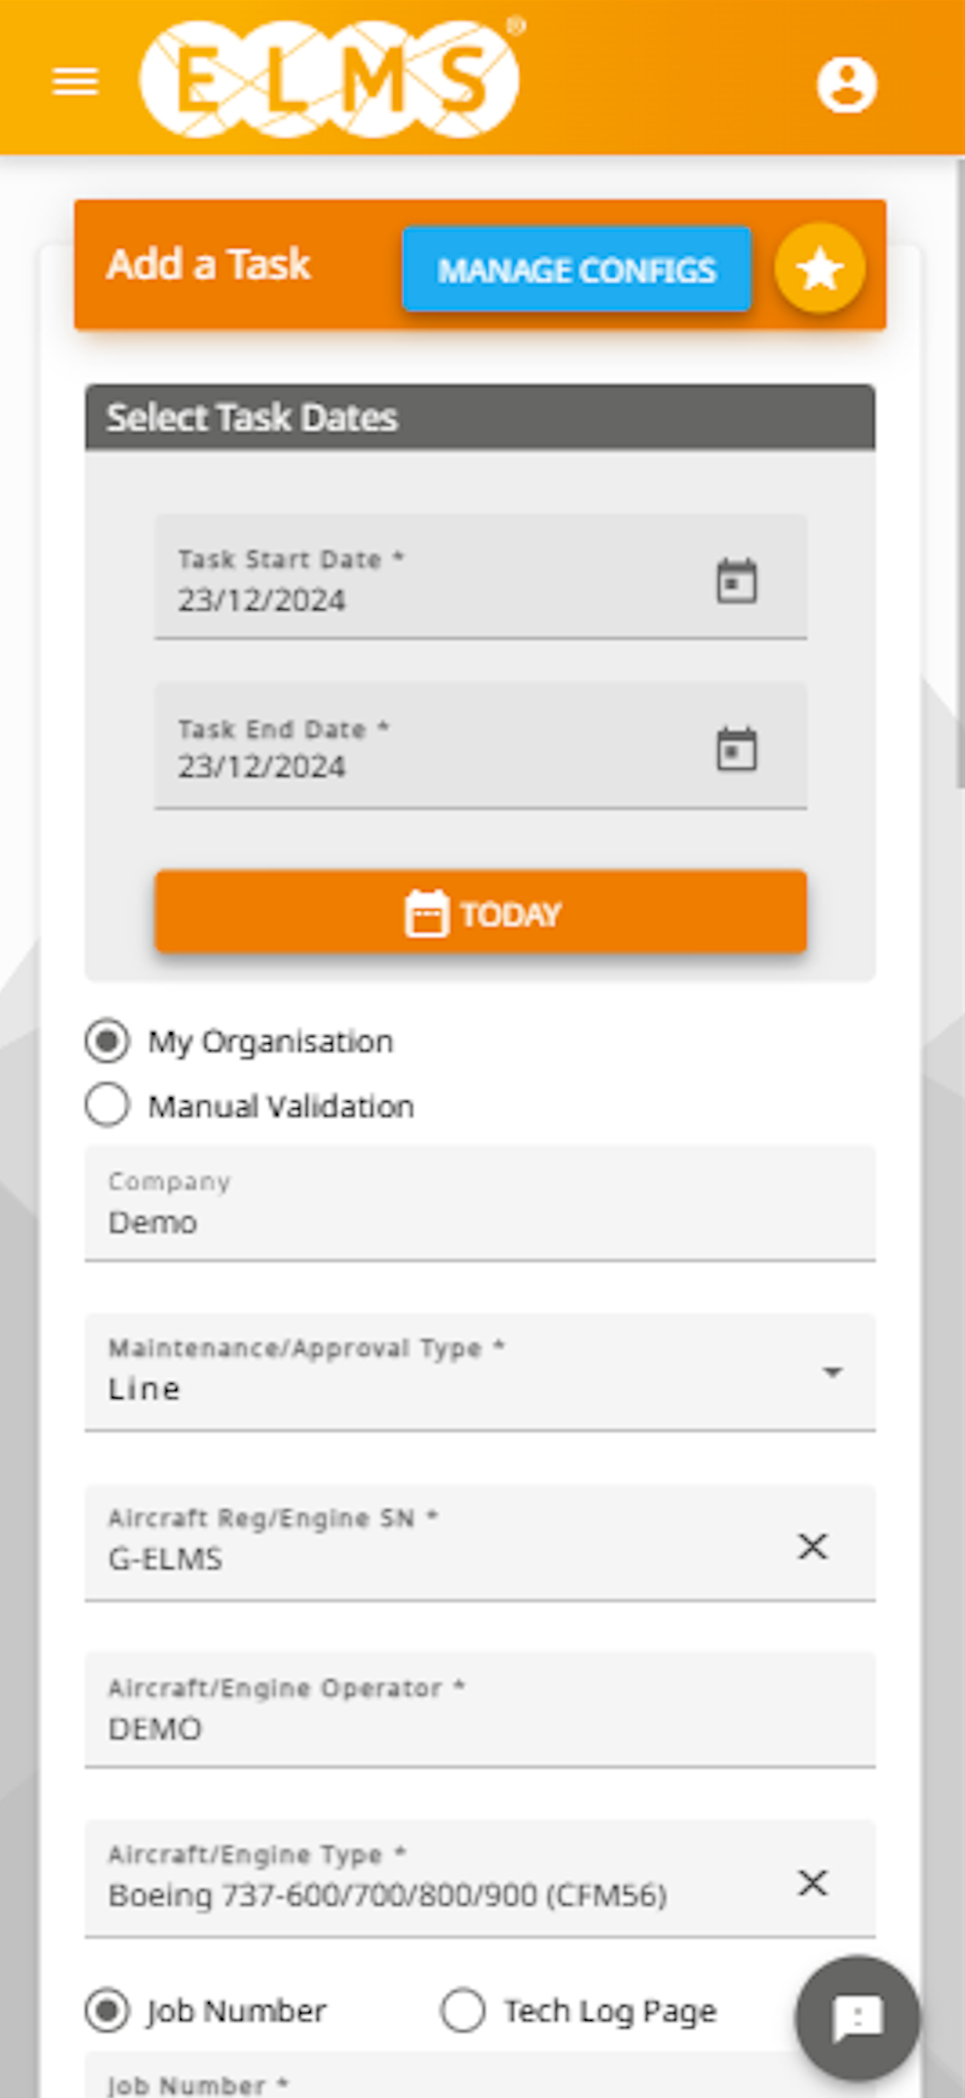Viewport: 965px width, 2098px height.
Task: Choose the Tech Log Page radio option
Action: tap(463, 2010)
